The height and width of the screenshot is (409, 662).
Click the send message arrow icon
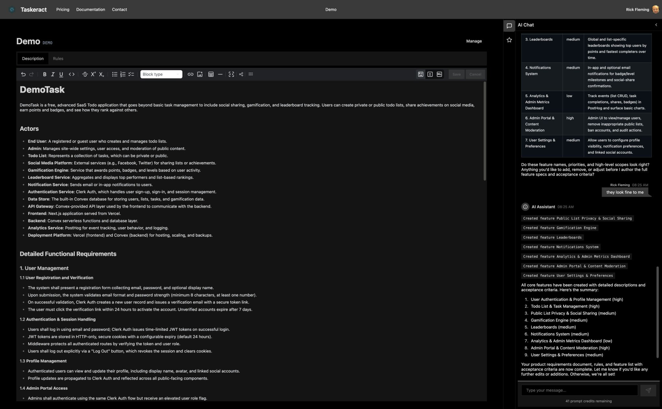click(x=648, y=390)
